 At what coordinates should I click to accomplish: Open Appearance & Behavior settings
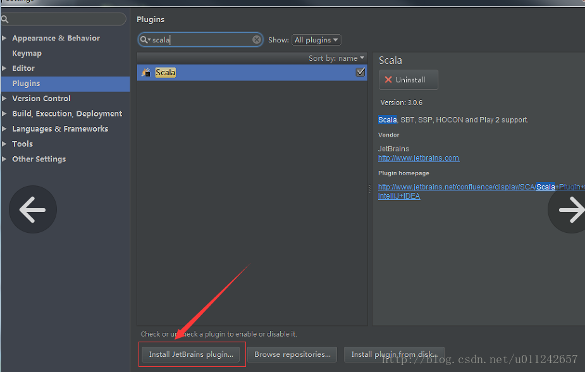(x=56, y=38)
